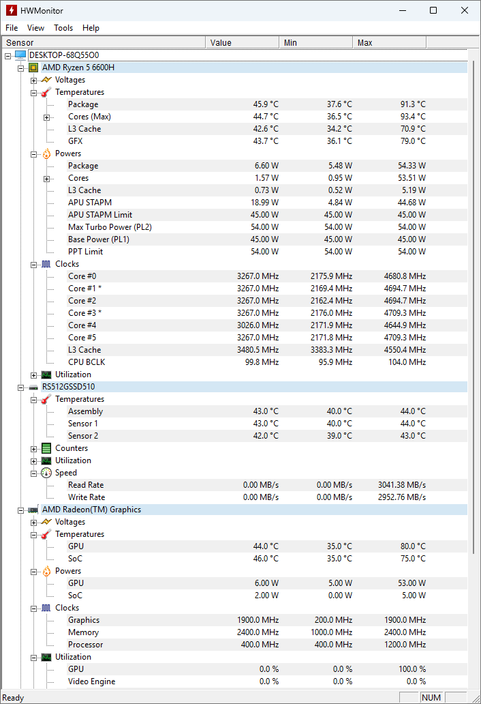Click the vertical scrollbar track
The image size is (481, 704).
(474, 614)
